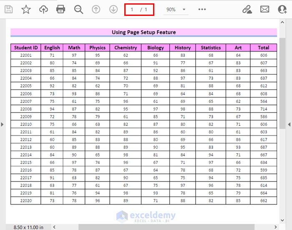Open more tools ellipsis menu
Viewport: 292px width, 230px height.
pyautogui.click(x=202, y=9)
